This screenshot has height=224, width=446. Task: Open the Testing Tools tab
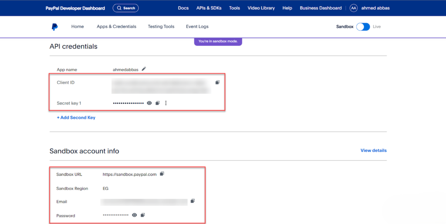pos(161,27)
